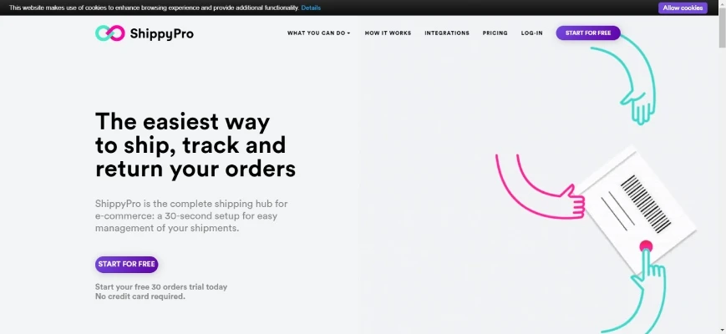Click the ShippyPro infinity logo icon
The height and width of the screenshot is (334, 726).
tap(109, 33)
